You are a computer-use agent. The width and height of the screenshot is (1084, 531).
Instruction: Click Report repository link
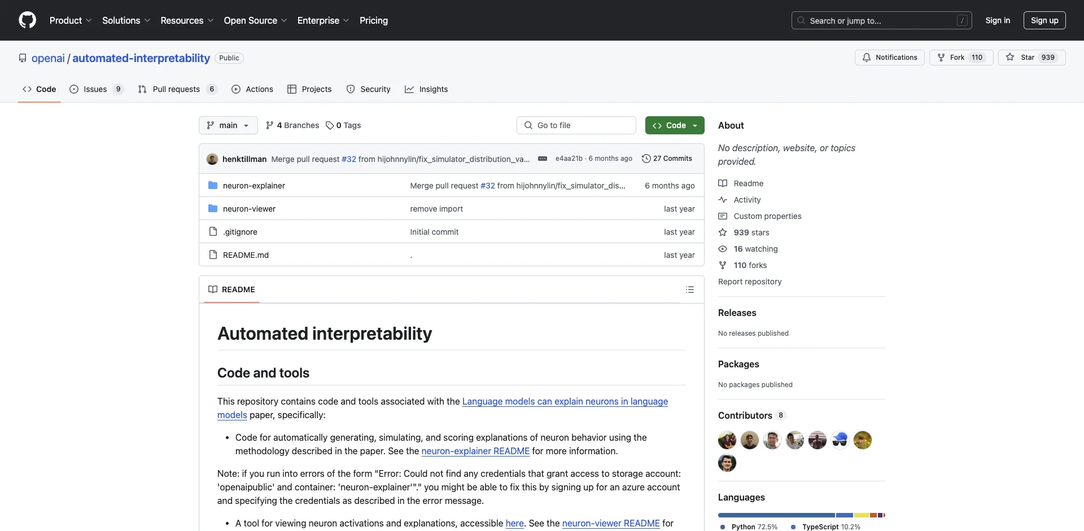click(x=750, y=282)
